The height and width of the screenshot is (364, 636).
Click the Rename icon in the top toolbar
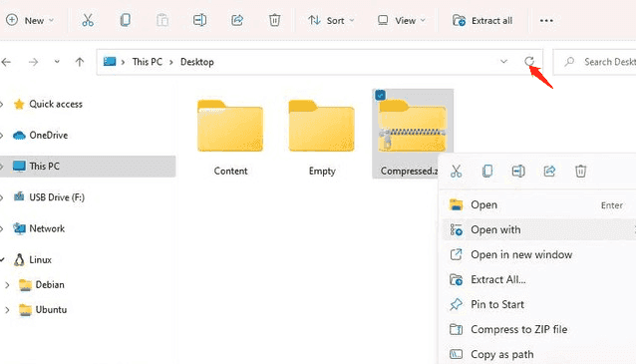[x=199, y=20]
